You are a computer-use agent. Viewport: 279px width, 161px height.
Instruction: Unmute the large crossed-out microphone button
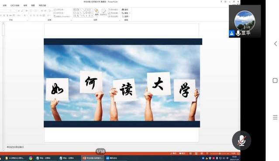click(241, 140)
